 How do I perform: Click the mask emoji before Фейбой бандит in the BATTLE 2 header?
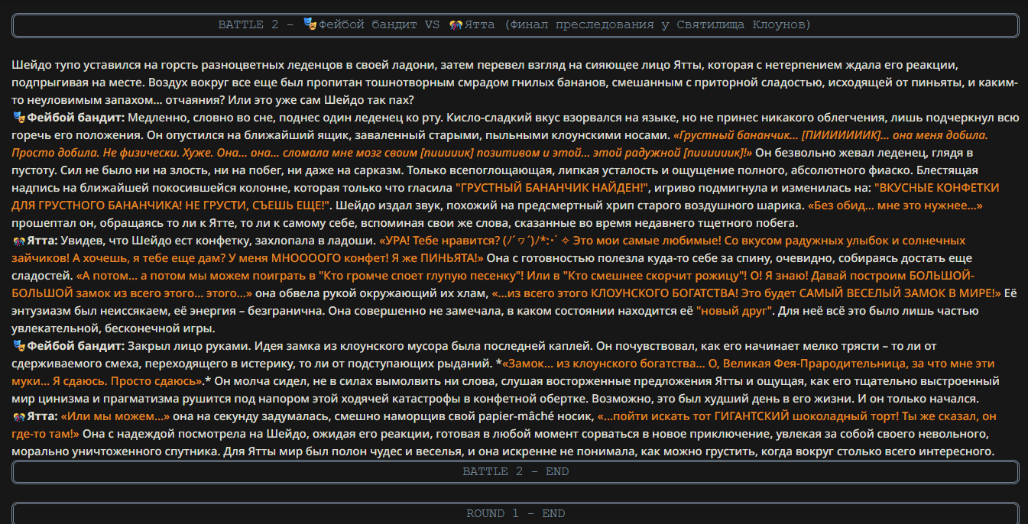point(310,24)
